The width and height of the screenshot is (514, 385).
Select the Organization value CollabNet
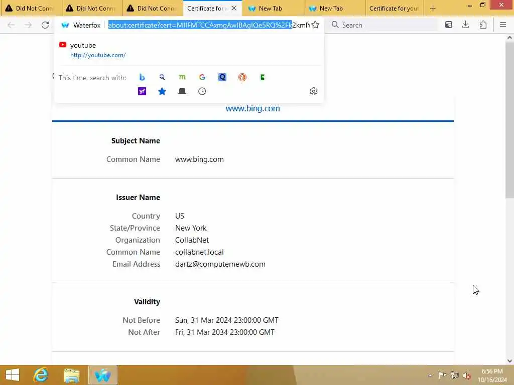click(192, 240)
